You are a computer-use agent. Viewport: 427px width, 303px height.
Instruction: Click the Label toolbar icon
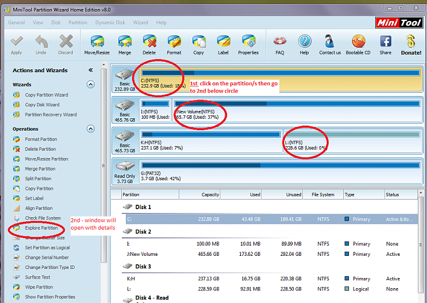point(223,41)
